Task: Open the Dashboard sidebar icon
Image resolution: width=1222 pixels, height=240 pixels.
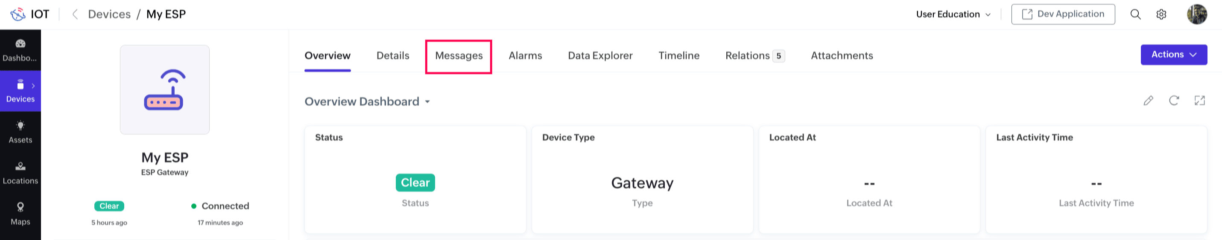Action: click(20, 50)
